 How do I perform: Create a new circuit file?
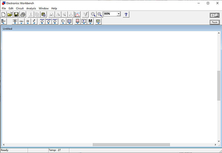pyautogui.click(x=3, y=14)
